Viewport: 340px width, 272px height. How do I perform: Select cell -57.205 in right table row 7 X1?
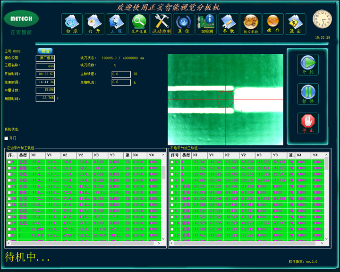coord(199,205)
